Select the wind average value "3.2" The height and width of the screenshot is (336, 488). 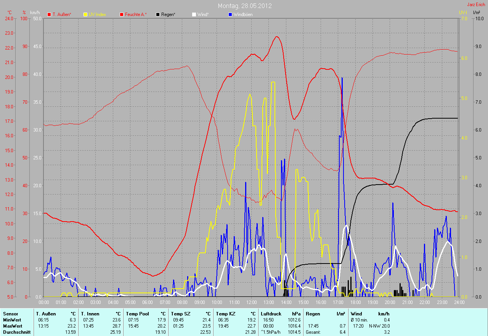(387, 332)
